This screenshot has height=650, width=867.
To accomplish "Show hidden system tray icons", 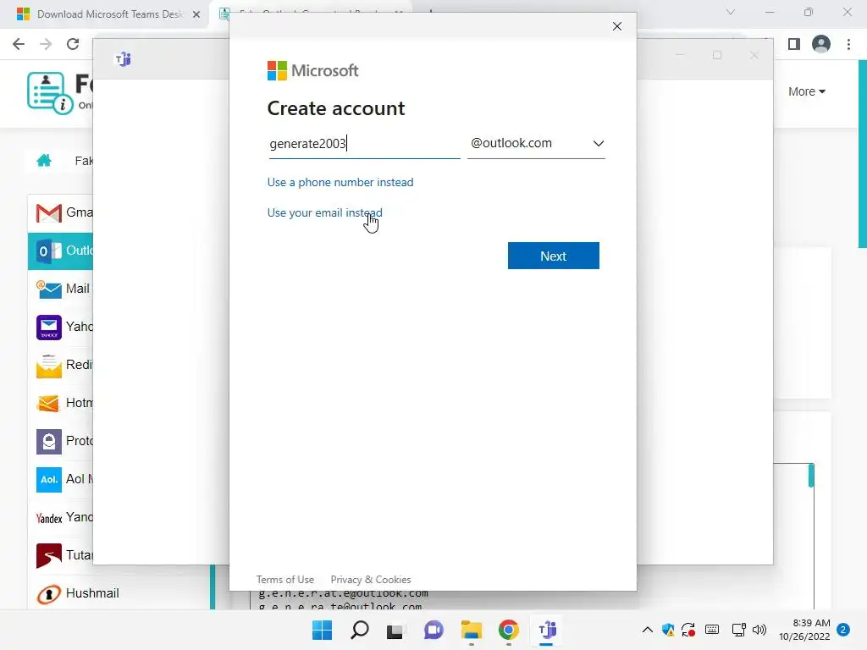I will [x=647, y=630].
